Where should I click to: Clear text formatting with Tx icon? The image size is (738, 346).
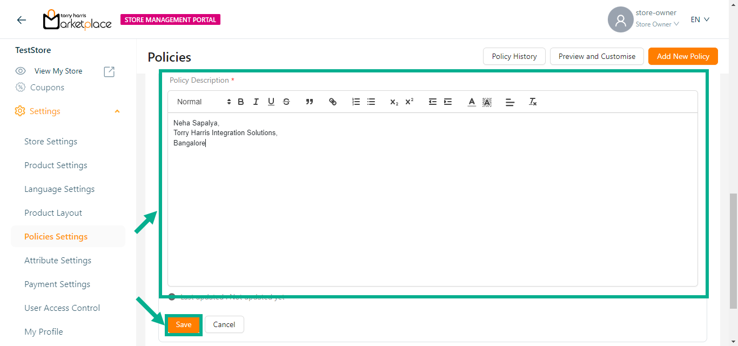coord(533,102)
